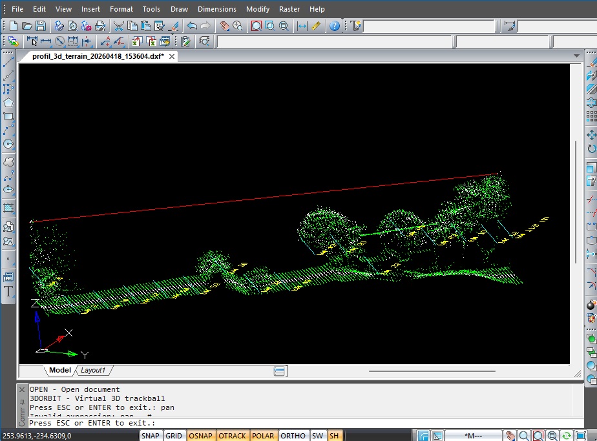Screen dimensions: 597x441
Task: Select the Measure Distance tool
Action: (301, 26)
